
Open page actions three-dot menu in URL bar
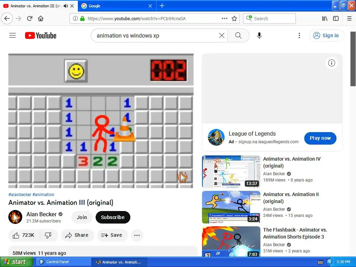point(225,18)
